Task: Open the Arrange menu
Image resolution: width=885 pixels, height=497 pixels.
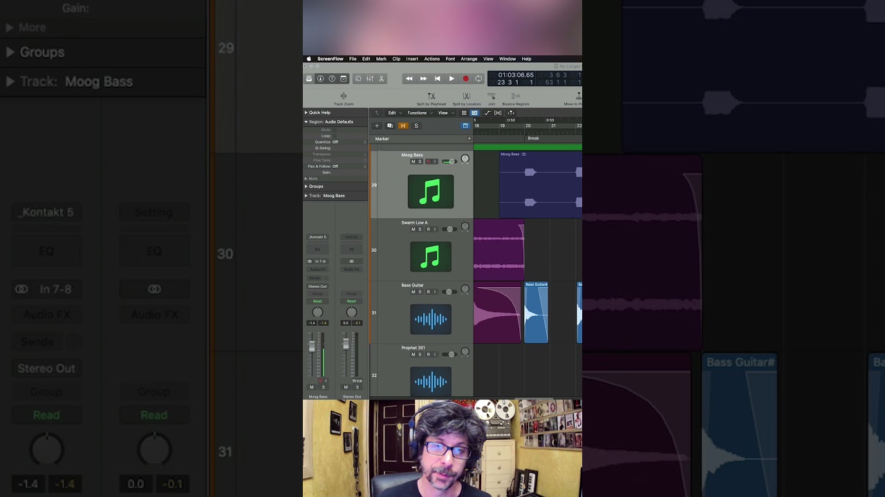Action: (469, 59)
